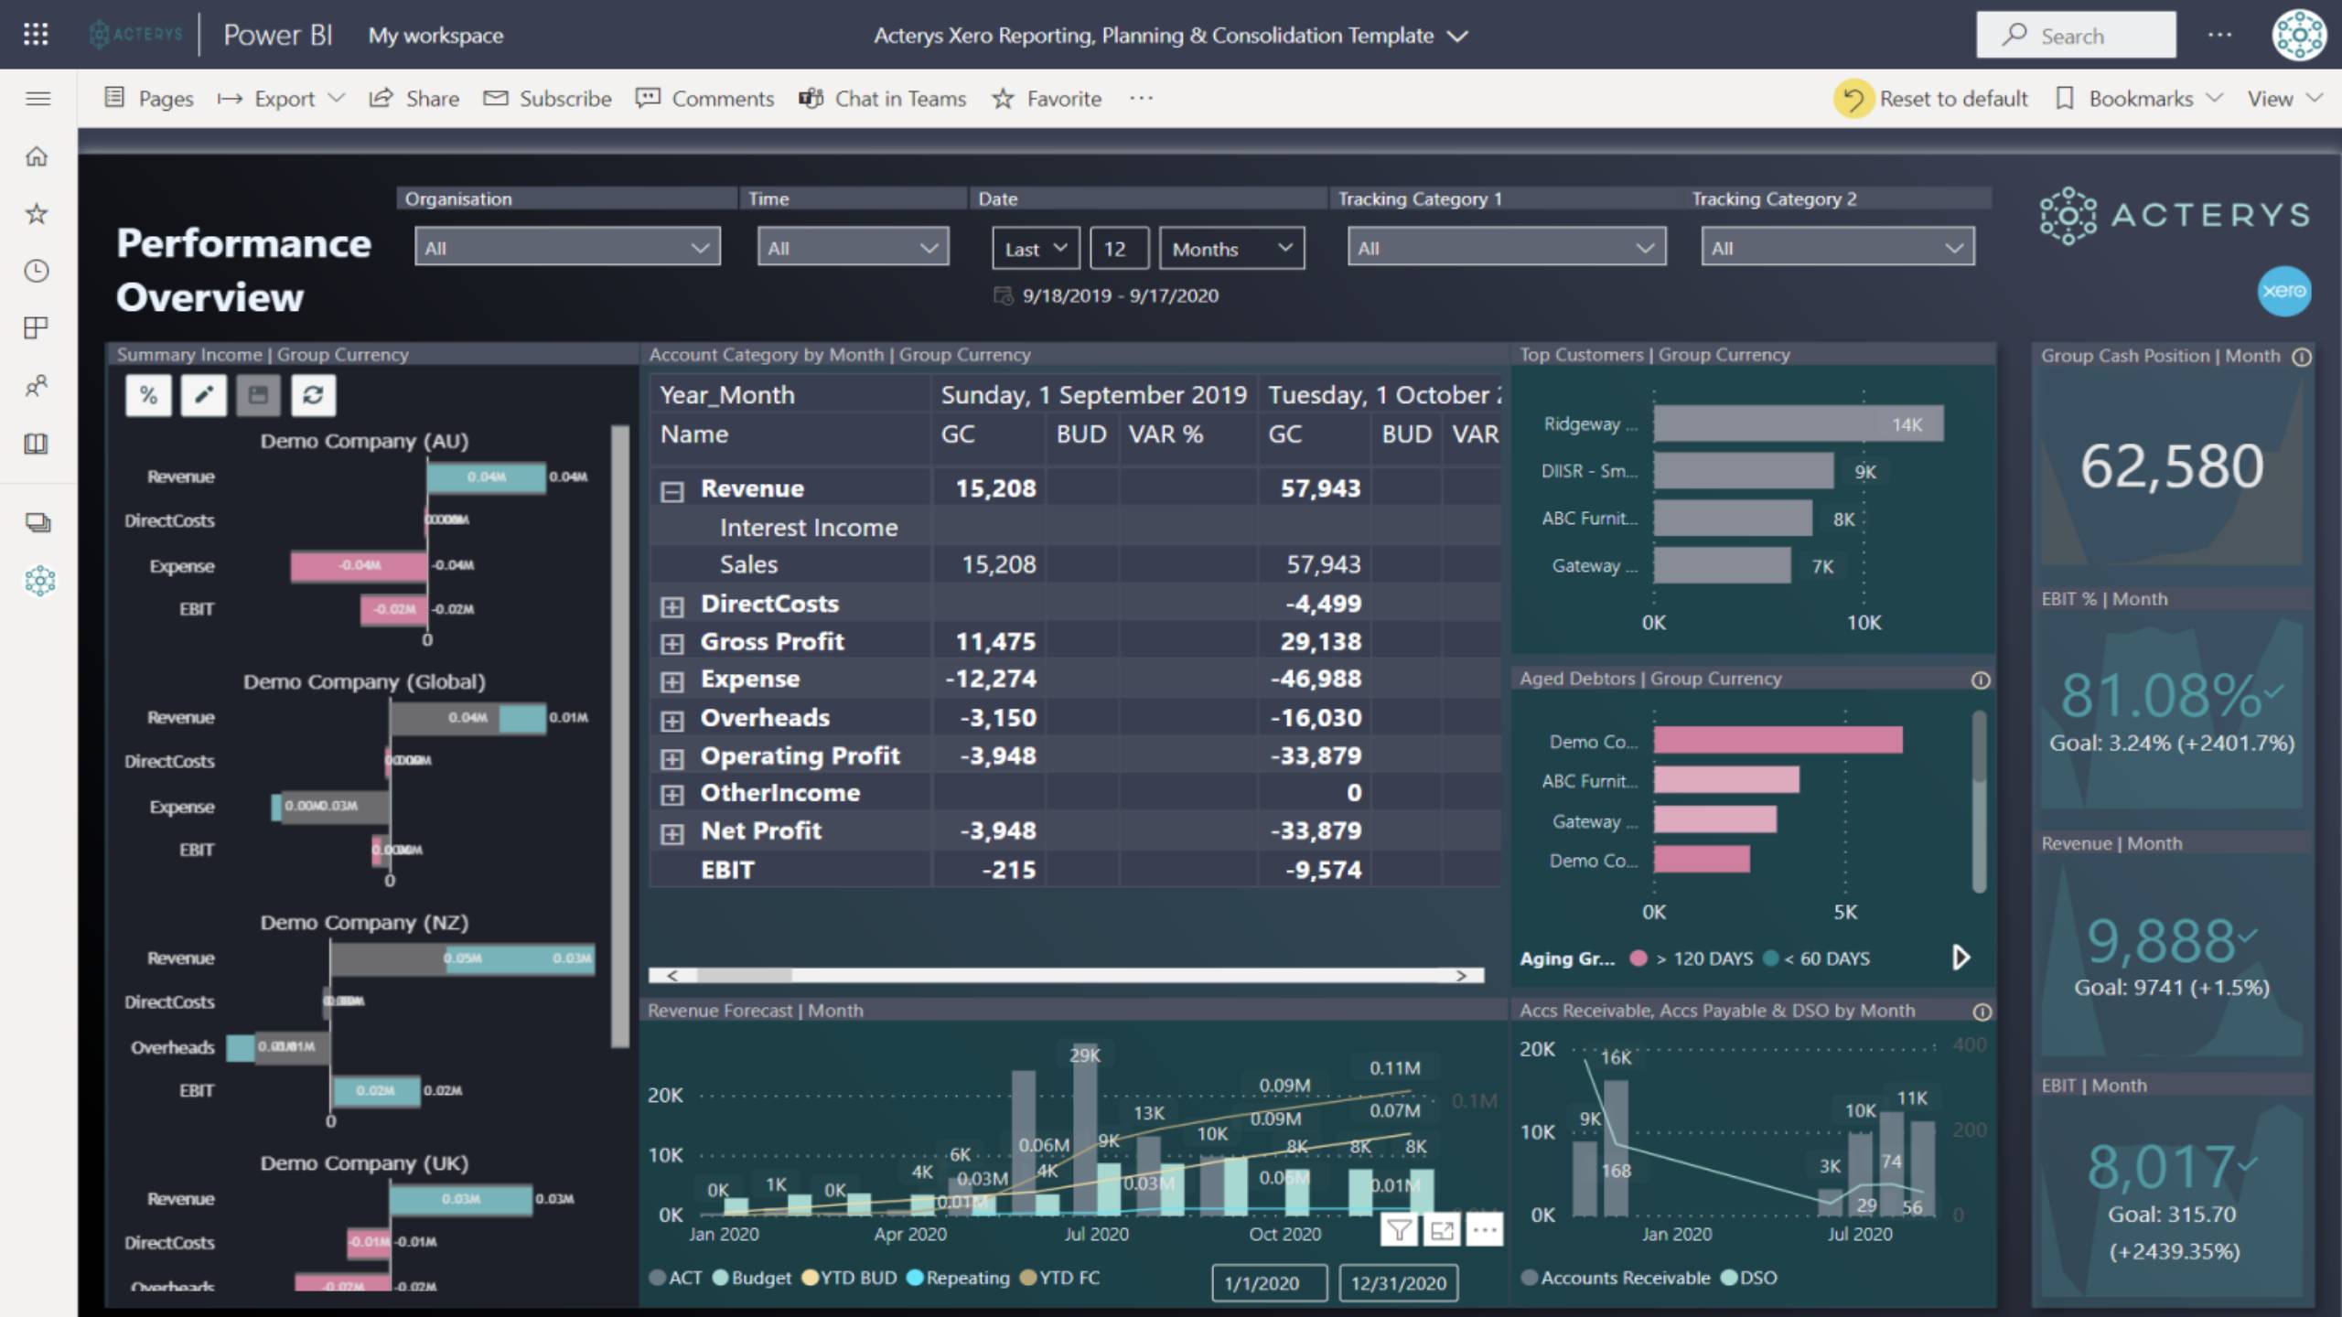Click Summary Income vertical scrollbar
The width and height of the screenshot is (2342, 1317).
(620, 736)
